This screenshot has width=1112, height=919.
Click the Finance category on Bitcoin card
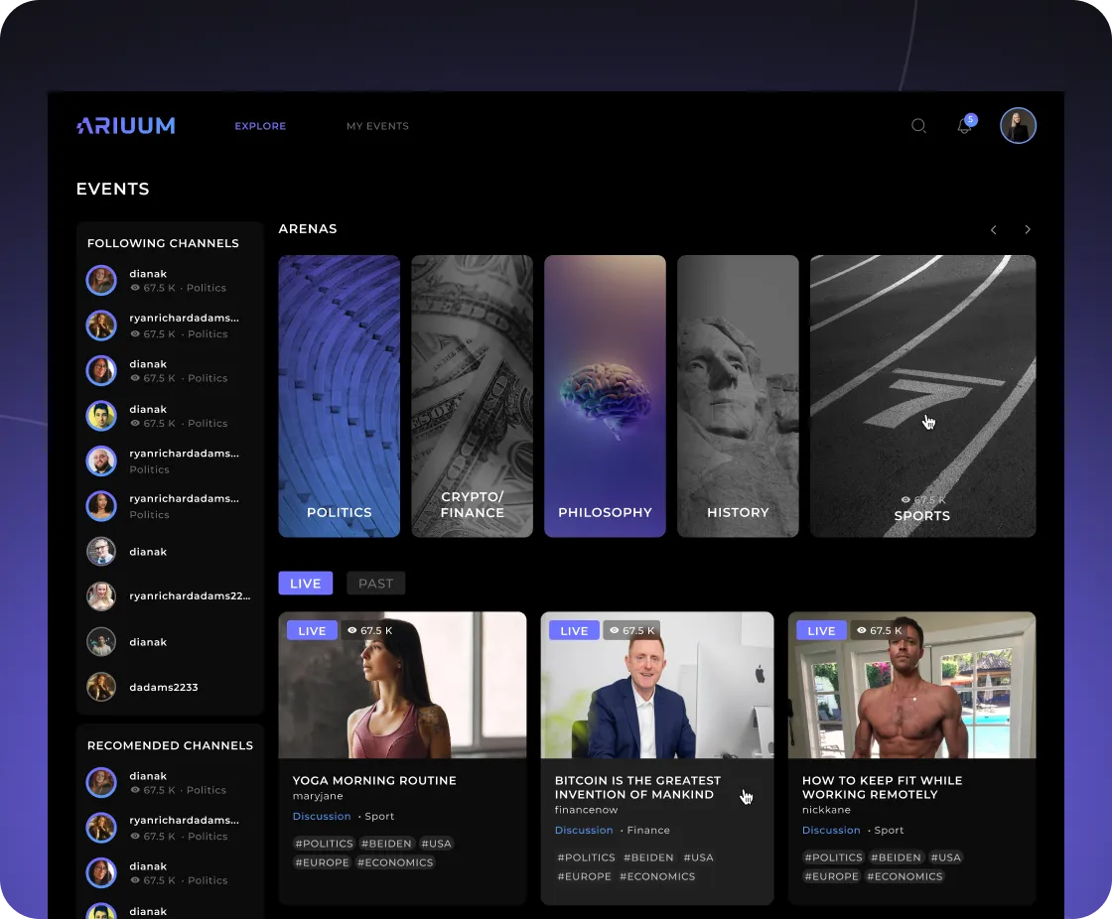[x=648, y=830]
